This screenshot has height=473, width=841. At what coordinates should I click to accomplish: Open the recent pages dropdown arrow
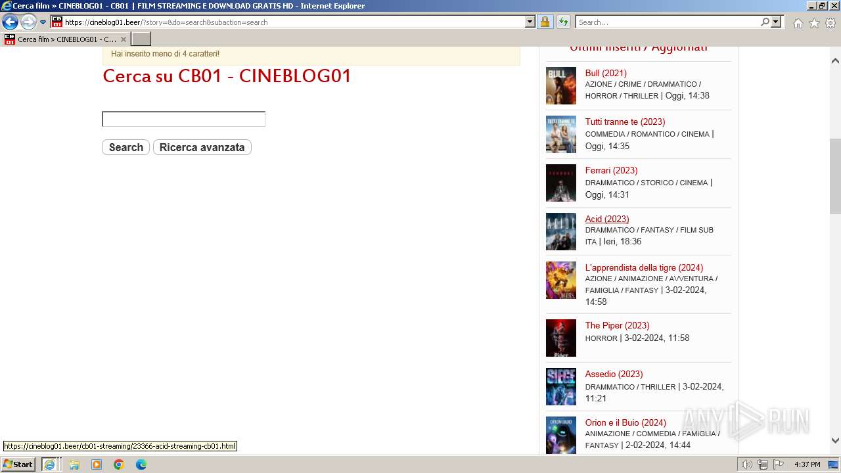[43, 22]
